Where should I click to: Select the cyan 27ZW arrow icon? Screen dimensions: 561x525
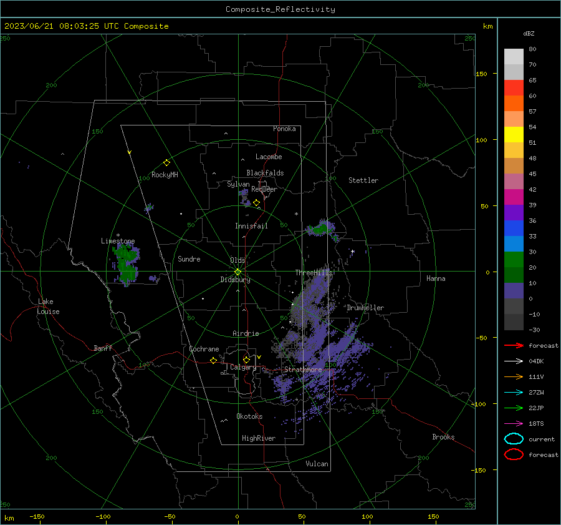(x=514, y=393)
